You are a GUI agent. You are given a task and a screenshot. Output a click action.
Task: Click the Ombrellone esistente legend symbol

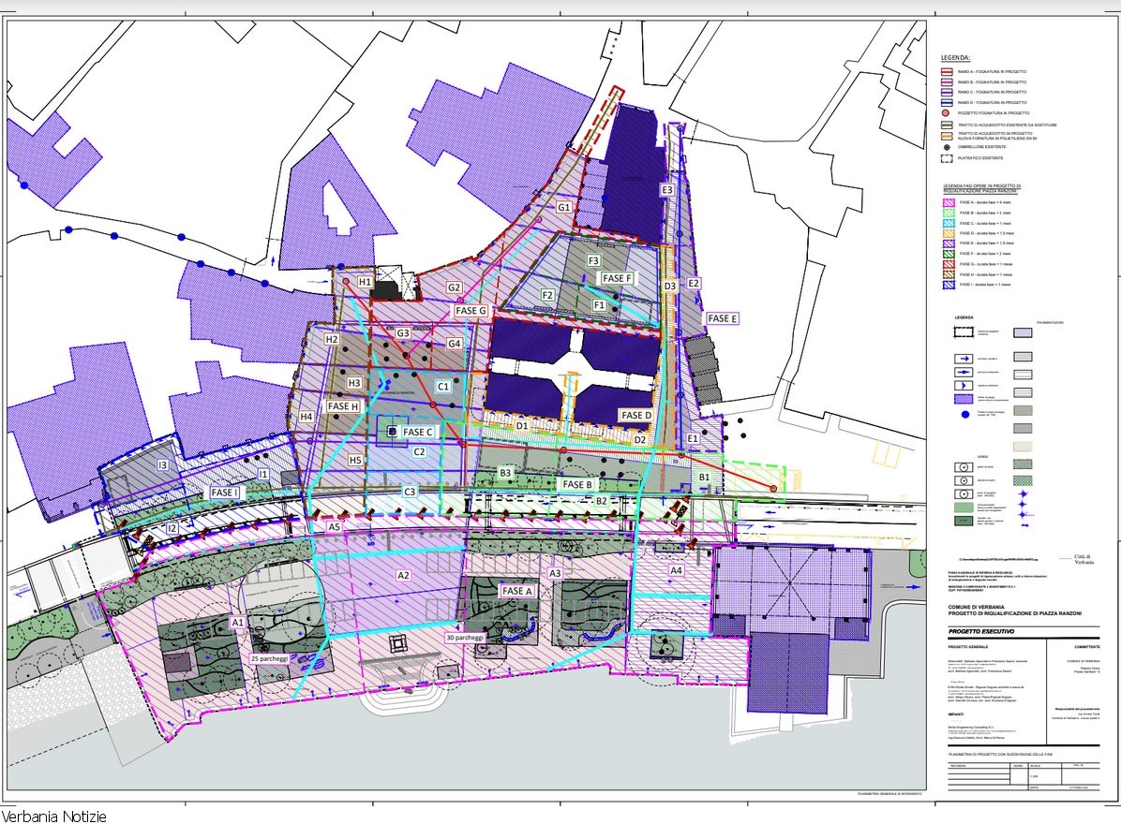(x=948, y=148)
